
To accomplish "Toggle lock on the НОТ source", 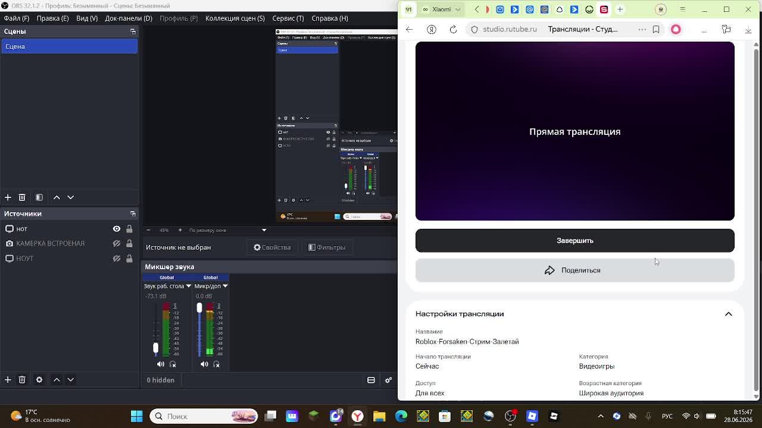I will coord(129,229).
